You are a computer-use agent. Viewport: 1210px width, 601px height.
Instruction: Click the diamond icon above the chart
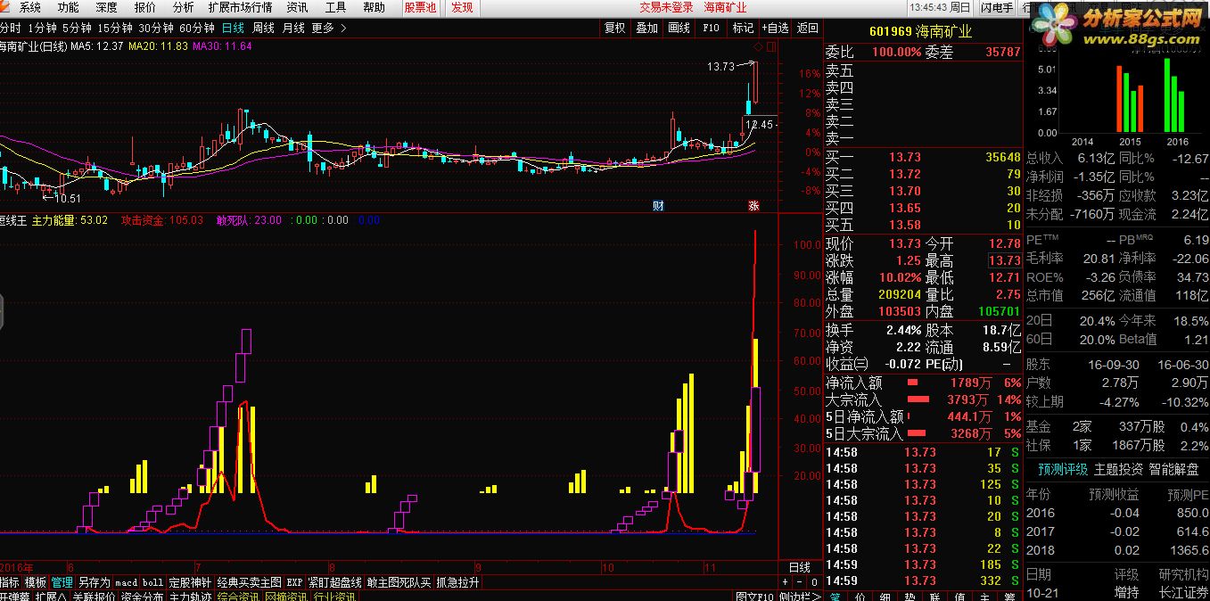pyautogui.click(x=759, y=45)
